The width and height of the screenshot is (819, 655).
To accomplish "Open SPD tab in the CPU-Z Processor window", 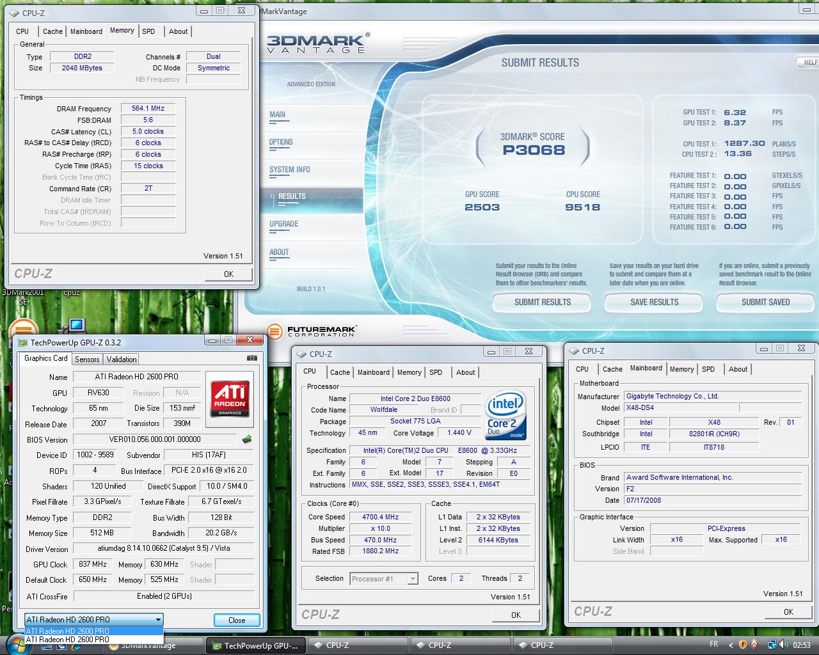I will click(x=436, y=372).
